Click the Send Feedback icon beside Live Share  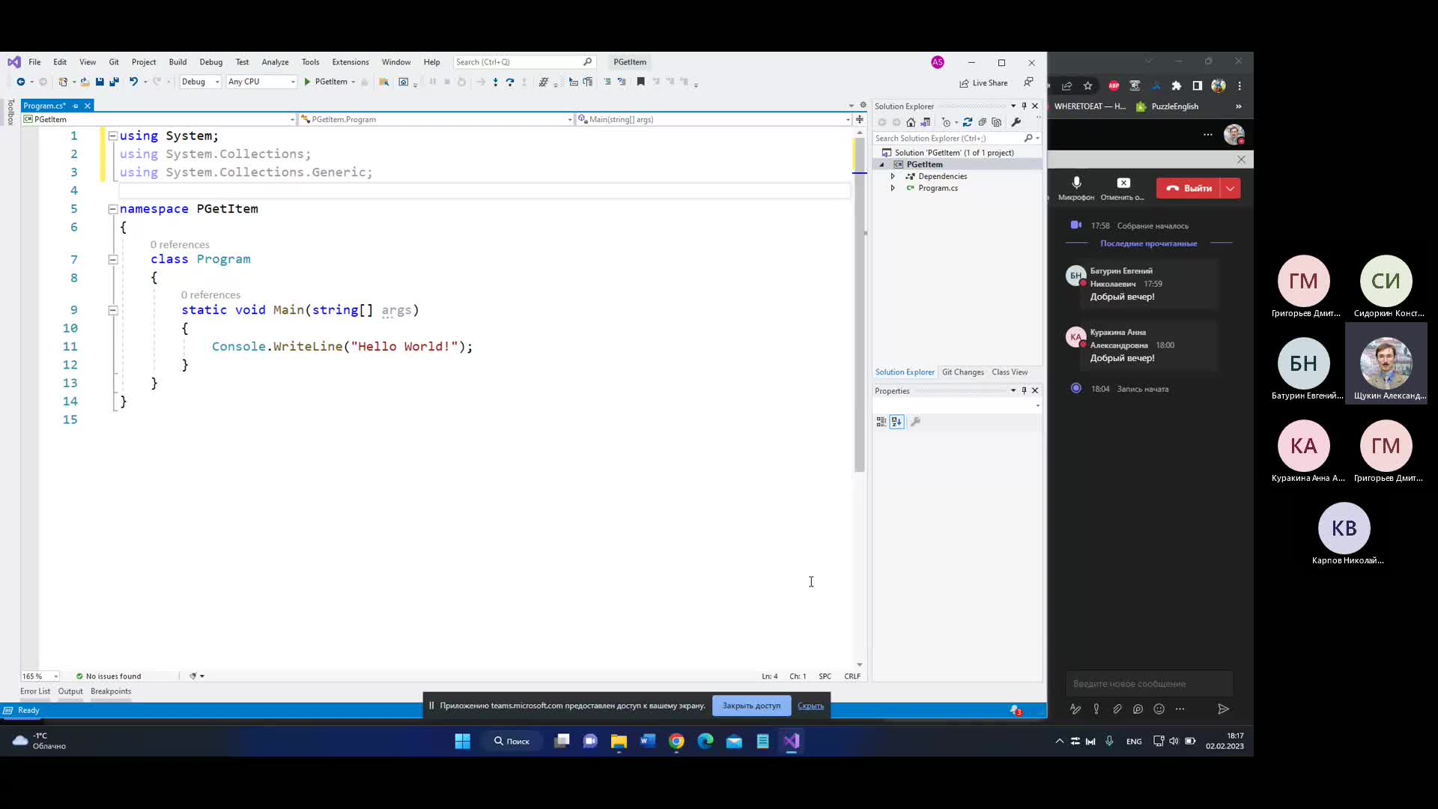point(1028,82)
